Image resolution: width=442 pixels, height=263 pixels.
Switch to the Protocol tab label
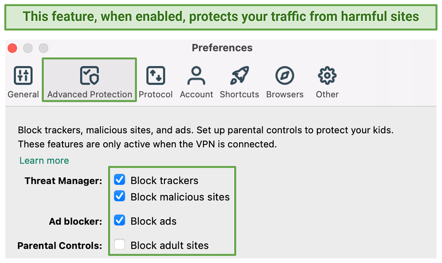(156, 94)
